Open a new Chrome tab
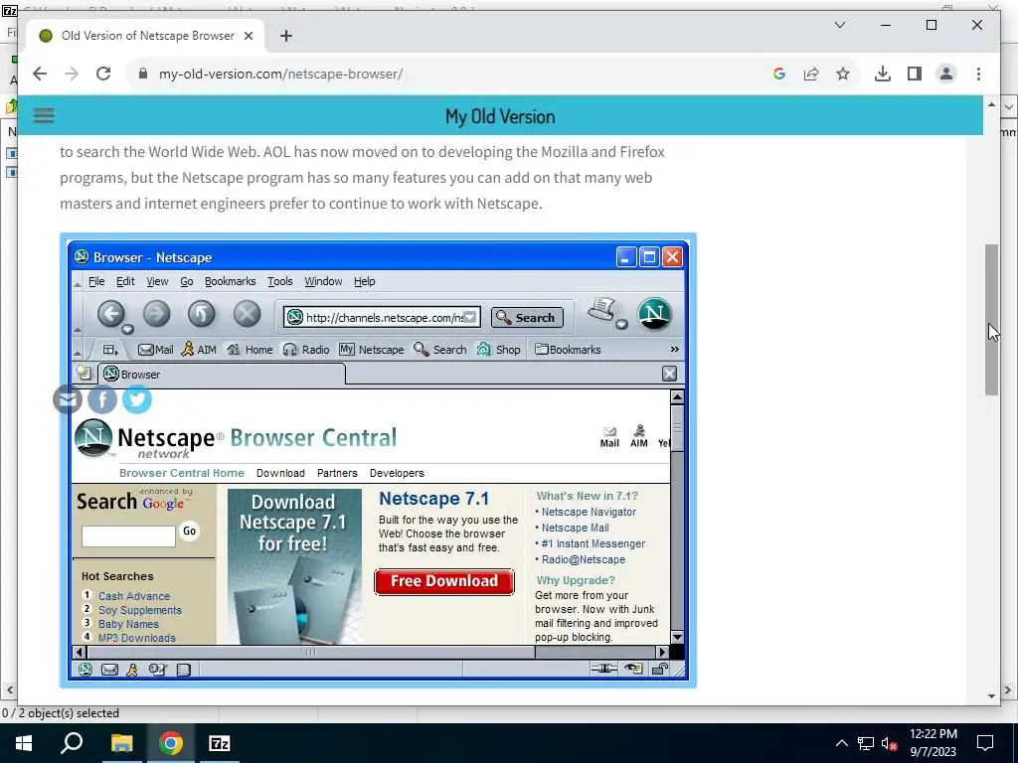The height and width of the screenshot is (763, 1018). [286, 36]
